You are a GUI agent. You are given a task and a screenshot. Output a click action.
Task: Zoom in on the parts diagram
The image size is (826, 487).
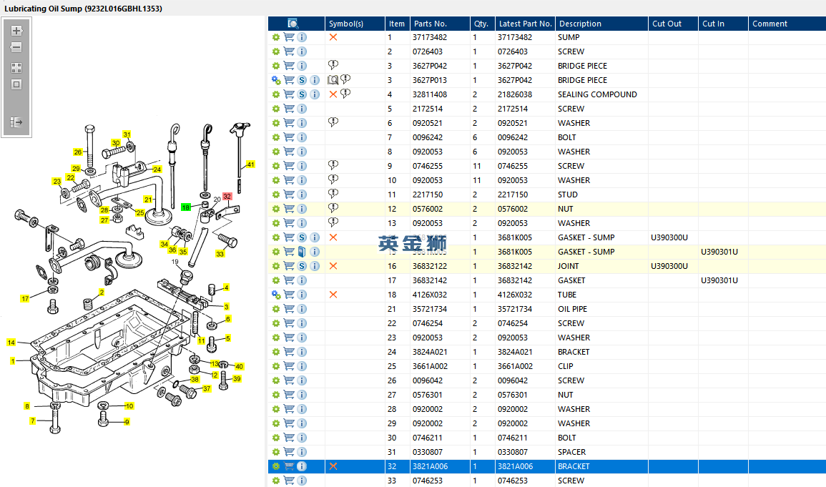pos(16,31)
